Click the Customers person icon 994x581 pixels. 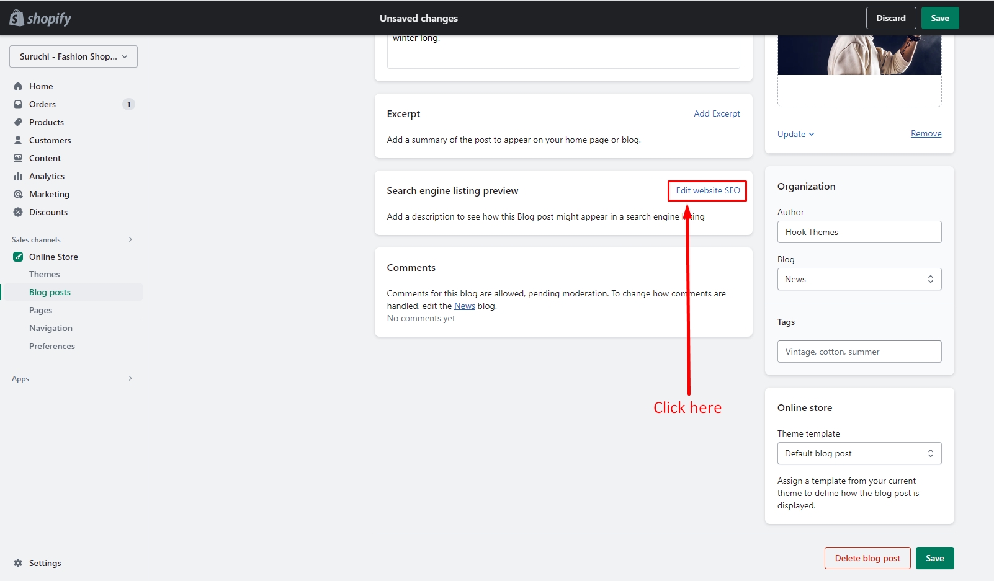click(x=18, y=140)
